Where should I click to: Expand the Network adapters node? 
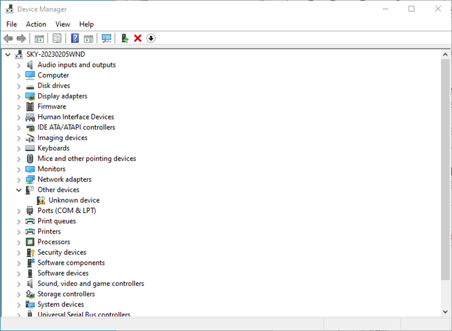point(19,180)
